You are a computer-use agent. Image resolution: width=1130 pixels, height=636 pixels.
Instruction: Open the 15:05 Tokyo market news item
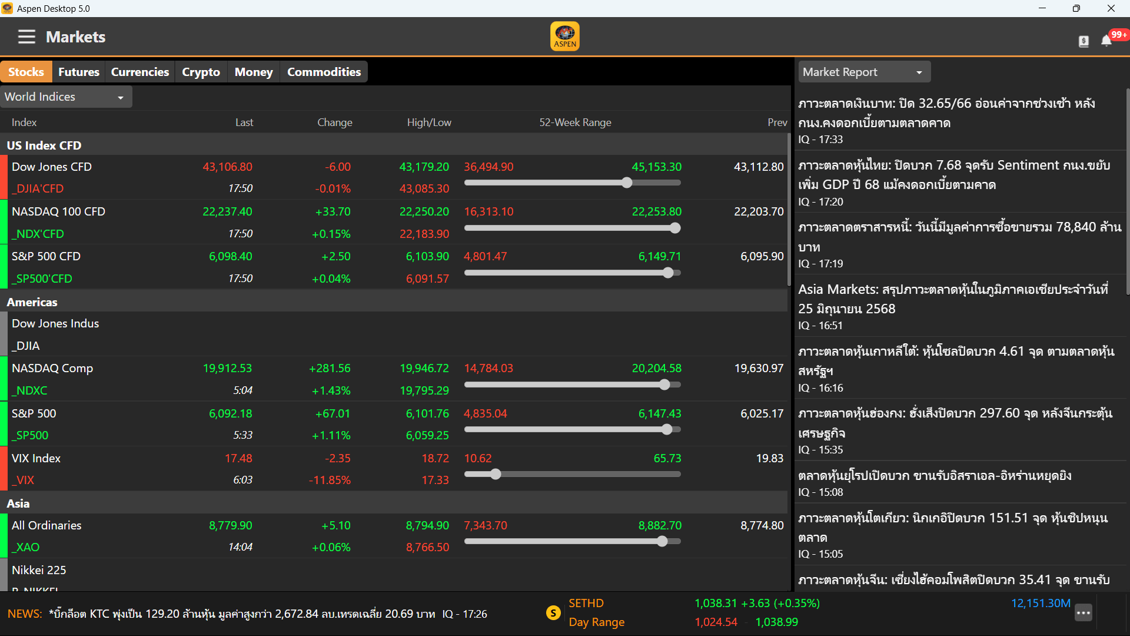click(960, 535)
